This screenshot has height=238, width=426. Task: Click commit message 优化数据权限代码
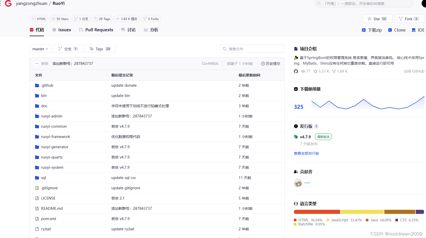coord(126,137)
